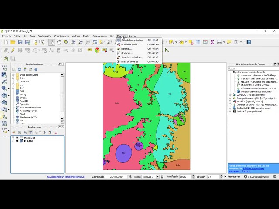The height and width of the screenshot is (209, 279).
Task: Click the new plugin available link
Action: tap(65, 177)
